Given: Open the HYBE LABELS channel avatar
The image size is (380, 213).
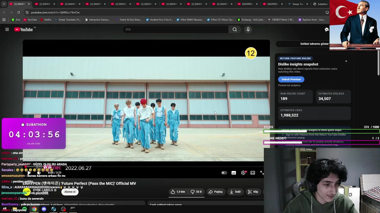Looking at the screenshot, I should pos(27,192).
